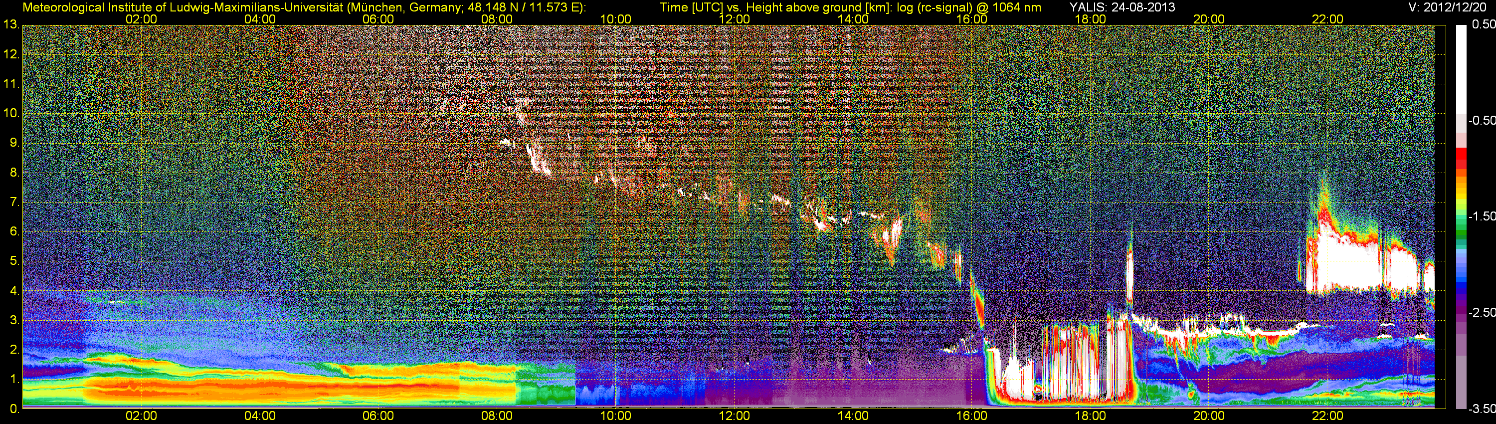
Task: Click the '02:00' tick on the top time axis
Action: (141, 19)
